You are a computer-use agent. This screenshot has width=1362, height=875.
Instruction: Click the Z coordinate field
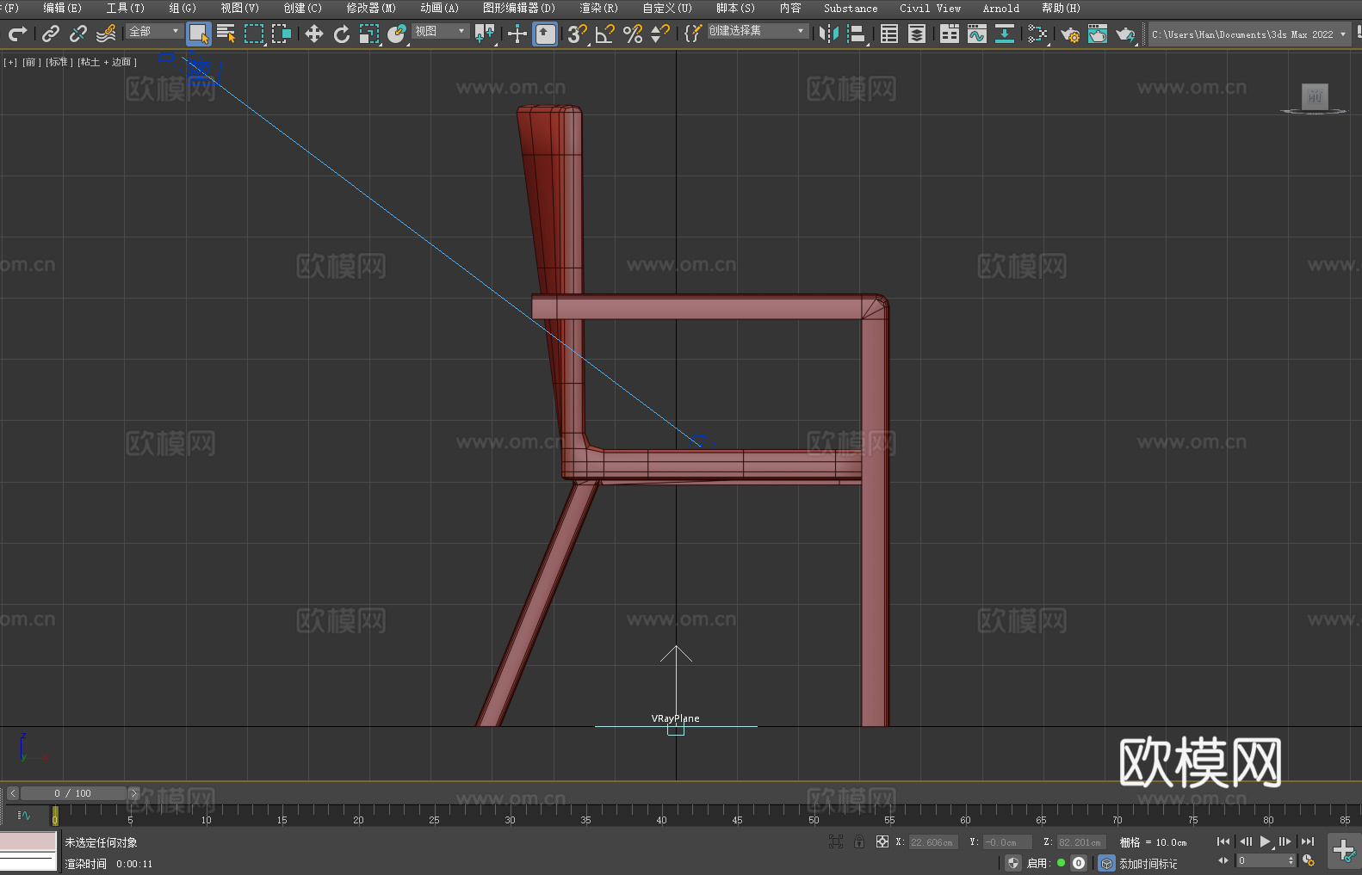click(x=1081, y=842)
